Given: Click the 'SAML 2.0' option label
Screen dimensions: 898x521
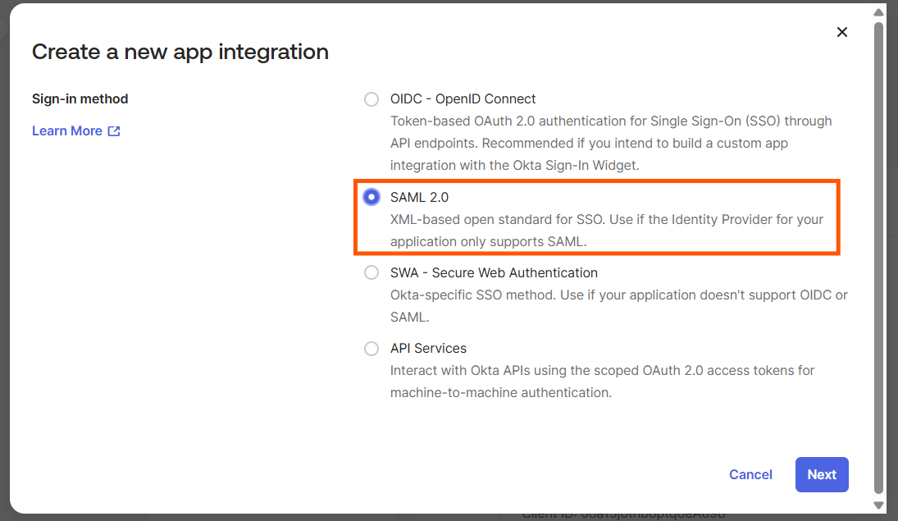Looking at the screenshot, I should (x=419, y=197).
